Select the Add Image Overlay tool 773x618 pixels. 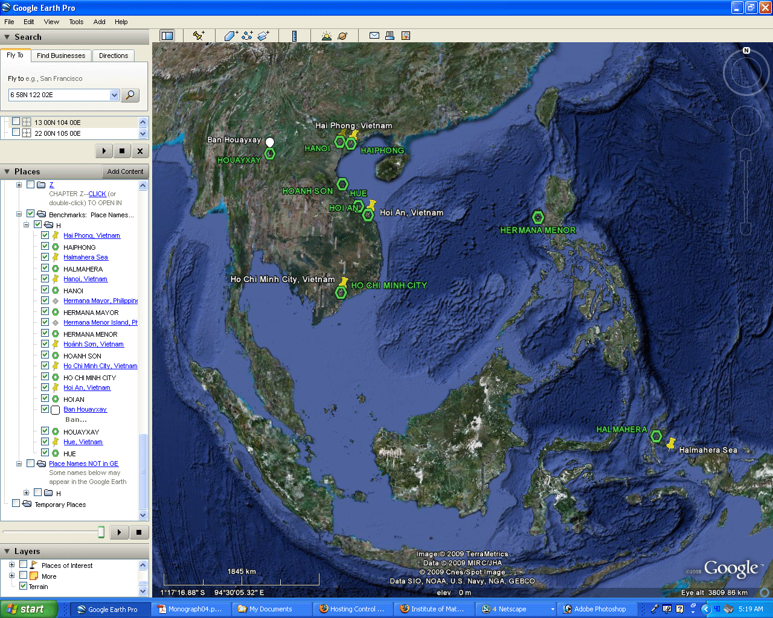263,36
